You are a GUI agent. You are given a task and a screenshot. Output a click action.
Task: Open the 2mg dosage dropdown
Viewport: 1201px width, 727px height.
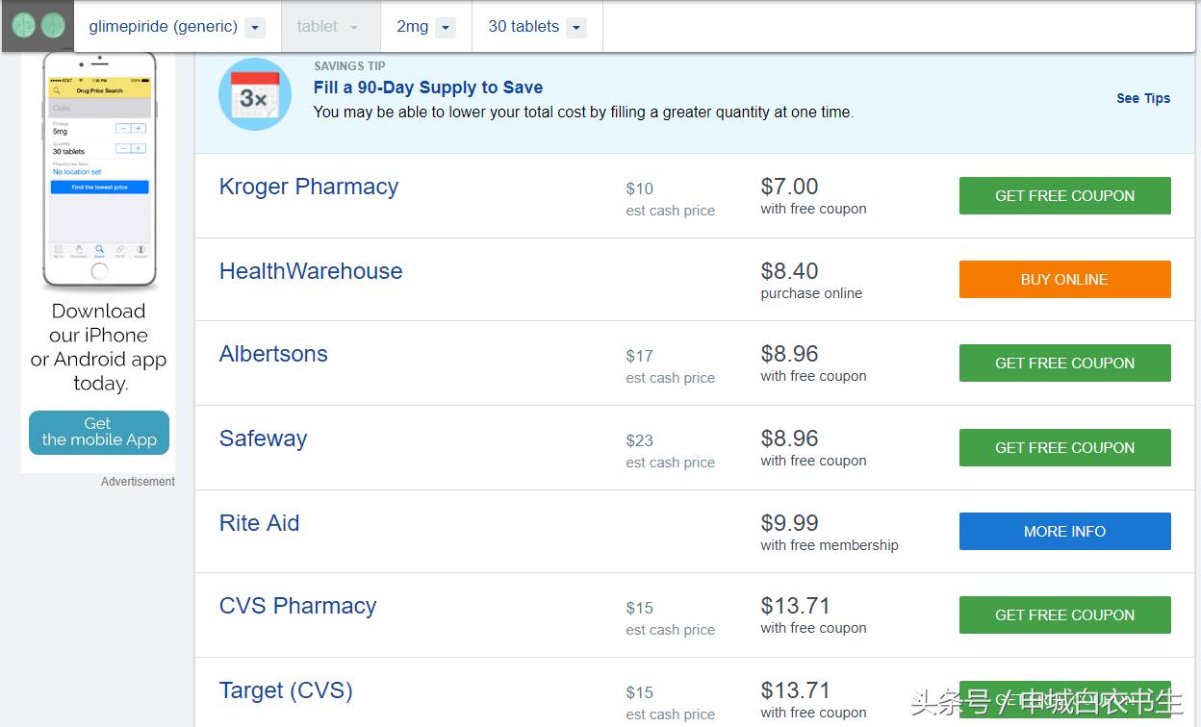(x=445, y=28)
